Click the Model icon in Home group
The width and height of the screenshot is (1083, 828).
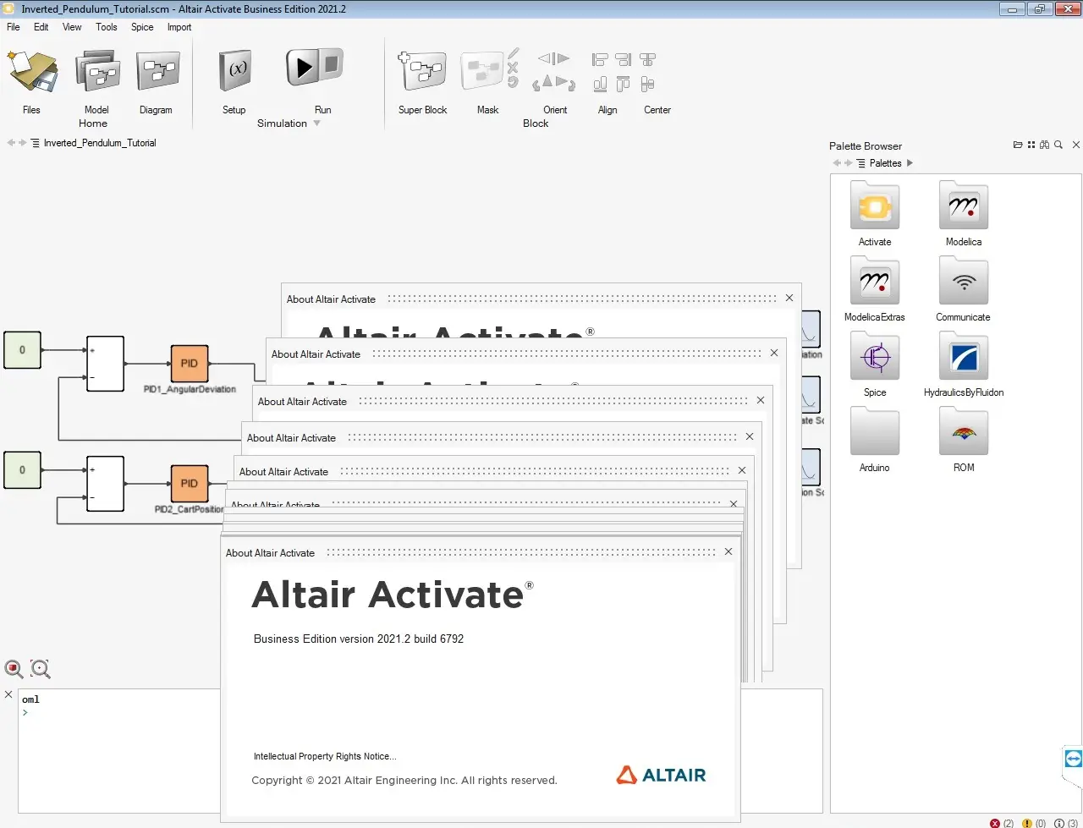(96, 71)
